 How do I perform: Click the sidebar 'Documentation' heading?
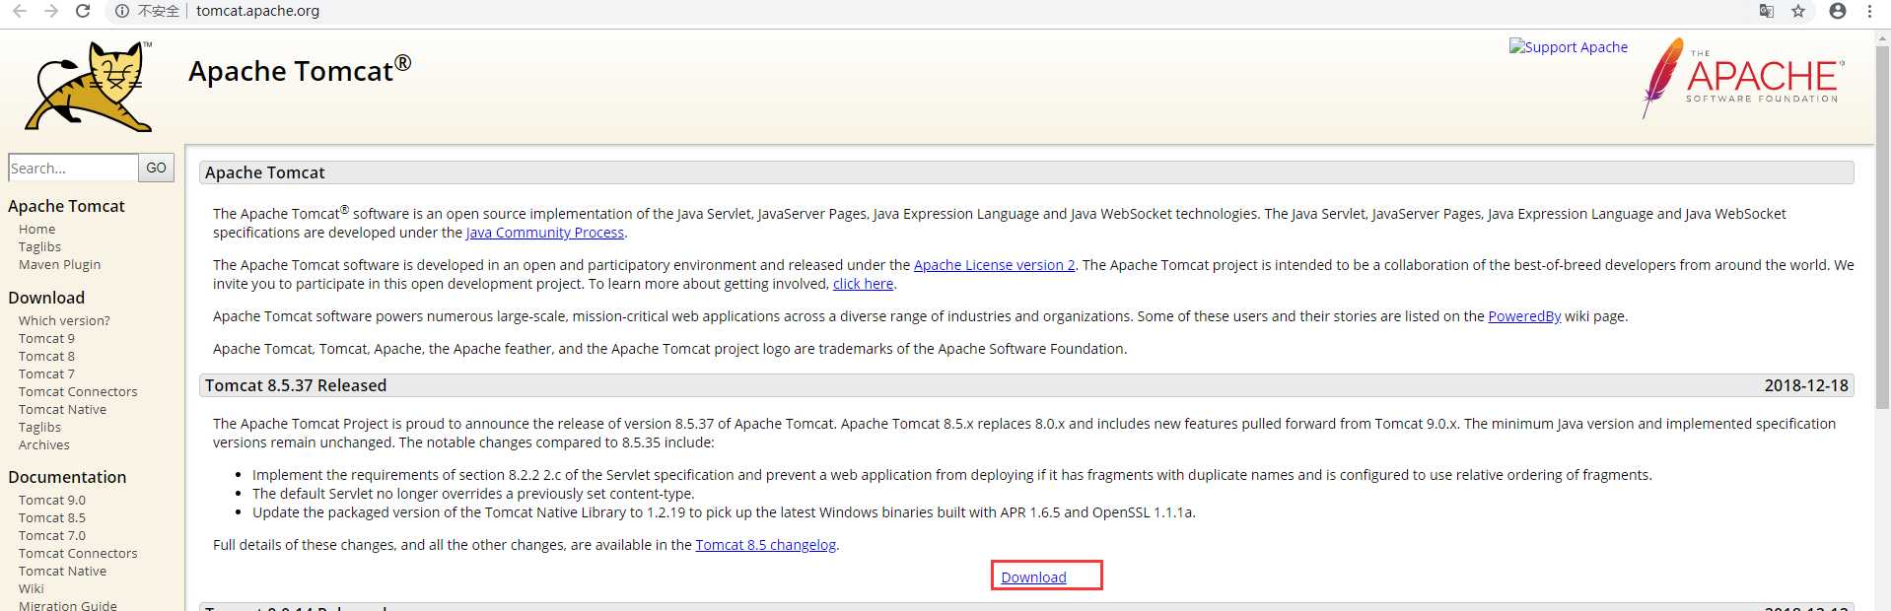tap(67, 477)
